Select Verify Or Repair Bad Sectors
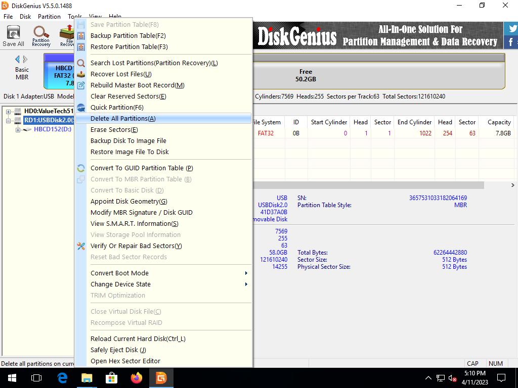This screenshot has height=388, width=518. pos(136,246)
